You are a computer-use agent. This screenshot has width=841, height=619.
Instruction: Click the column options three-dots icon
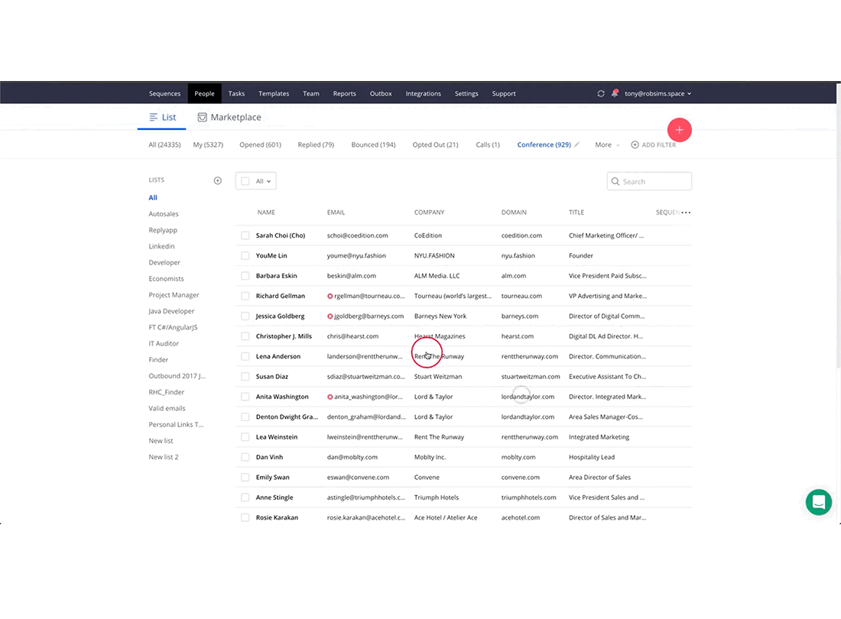pyautogui.click(x=686, y=212)
